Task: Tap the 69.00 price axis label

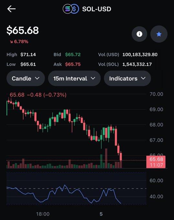Action: pos(156,109)
